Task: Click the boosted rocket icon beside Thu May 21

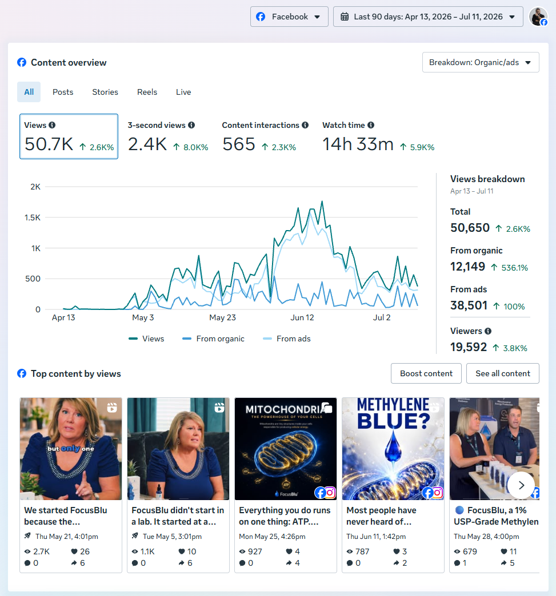Action: (27, 536)
